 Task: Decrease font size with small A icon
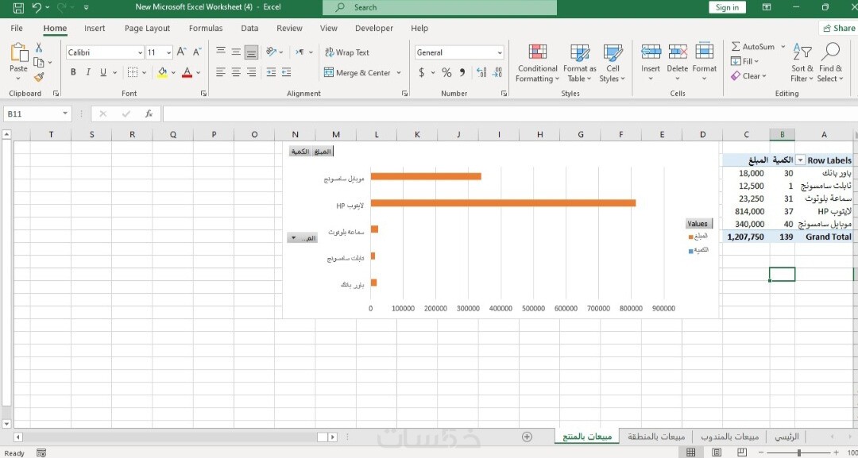[x=198, y=52]
